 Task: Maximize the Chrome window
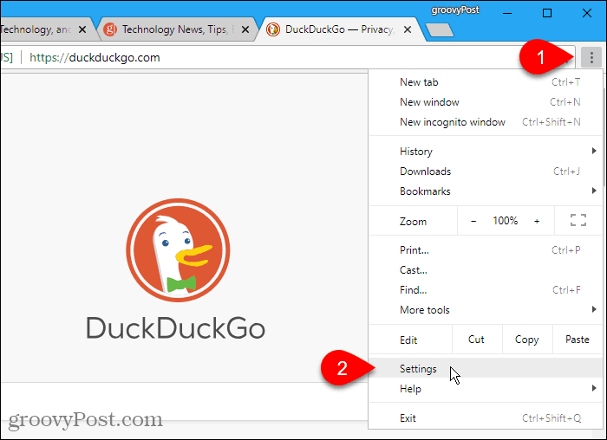click(x=547, y=13)
